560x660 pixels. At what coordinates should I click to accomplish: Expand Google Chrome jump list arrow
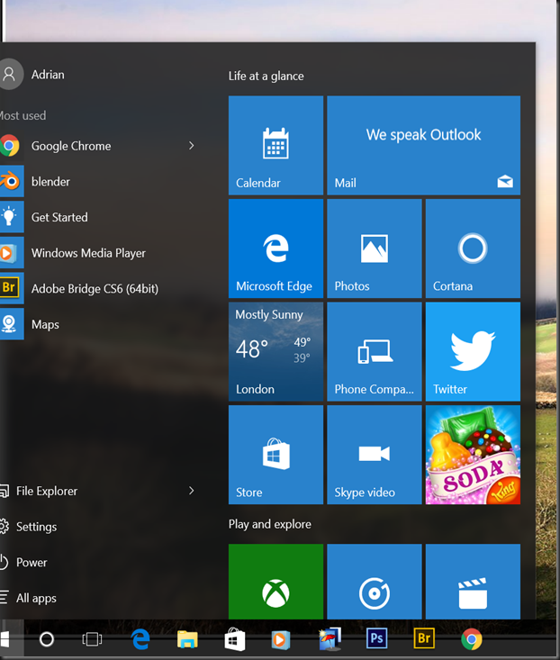(192, 146)
